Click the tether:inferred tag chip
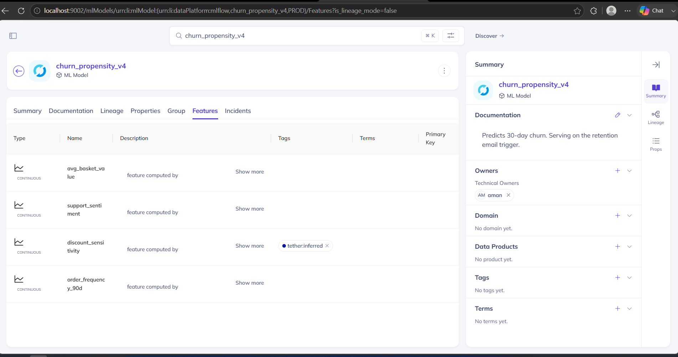The width and height of the screenshot is (678, 357). pyautogui.click(x=305, y=246)
